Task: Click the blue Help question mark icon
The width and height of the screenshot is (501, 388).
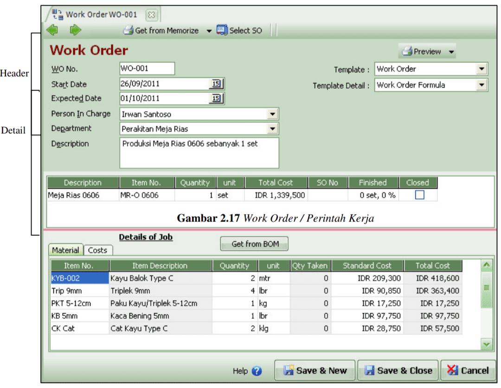Action: point(257,371)
